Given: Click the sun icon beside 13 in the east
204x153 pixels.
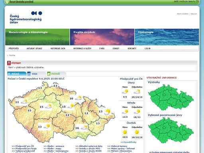Looking at the screenshot, I should [x=107, y=112].
